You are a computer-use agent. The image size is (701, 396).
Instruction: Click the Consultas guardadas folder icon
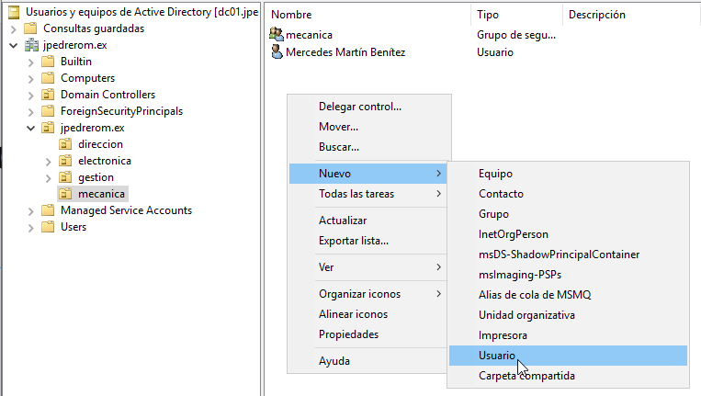31,28
